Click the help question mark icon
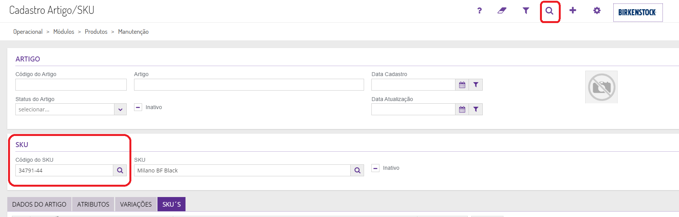 [x=479, y=11]
